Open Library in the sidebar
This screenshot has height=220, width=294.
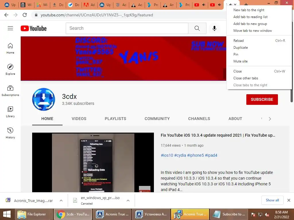(x=10, y=112)
